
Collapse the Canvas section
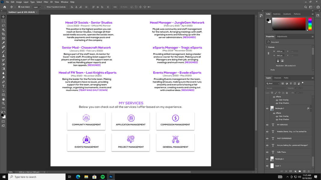[x=267, y=47]
